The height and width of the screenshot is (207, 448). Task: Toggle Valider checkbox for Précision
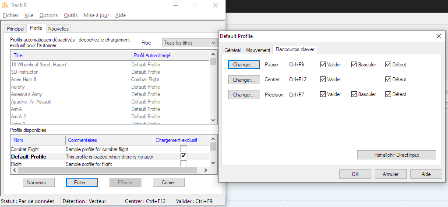(x=323, y=94)
